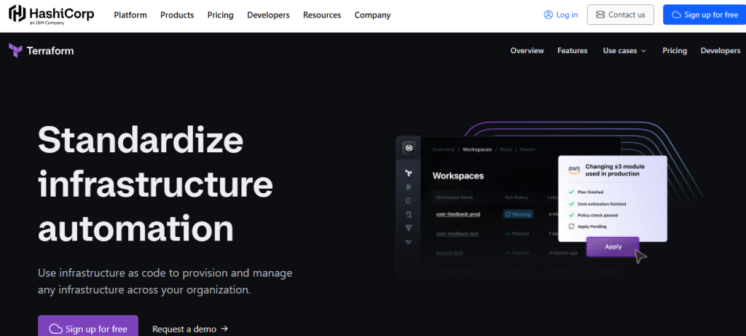
Task: Click the checkmark beside Plan finished
Action: tap(571, 192)
